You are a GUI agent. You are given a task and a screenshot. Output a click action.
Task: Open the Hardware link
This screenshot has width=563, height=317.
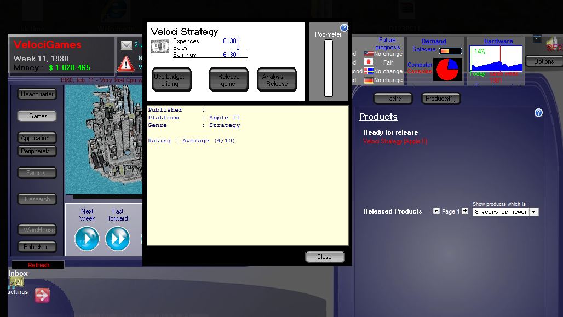[x=498, y=41]
